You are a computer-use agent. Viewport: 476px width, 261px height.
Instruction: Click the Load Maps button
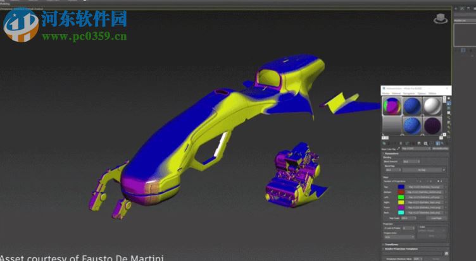pyautogui.click(x=436, y=218)
